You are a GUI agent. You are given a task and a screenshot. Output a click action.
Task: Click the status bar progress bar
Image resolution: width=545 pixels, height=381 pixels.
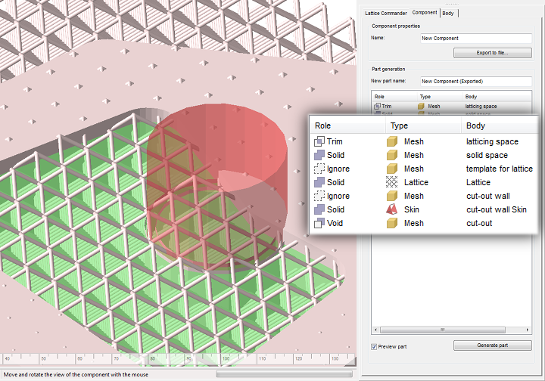(284, 373)
